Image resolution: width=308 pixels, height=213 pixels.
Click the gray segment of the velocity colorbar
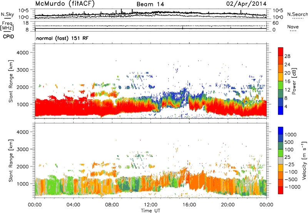coord(281,160)
